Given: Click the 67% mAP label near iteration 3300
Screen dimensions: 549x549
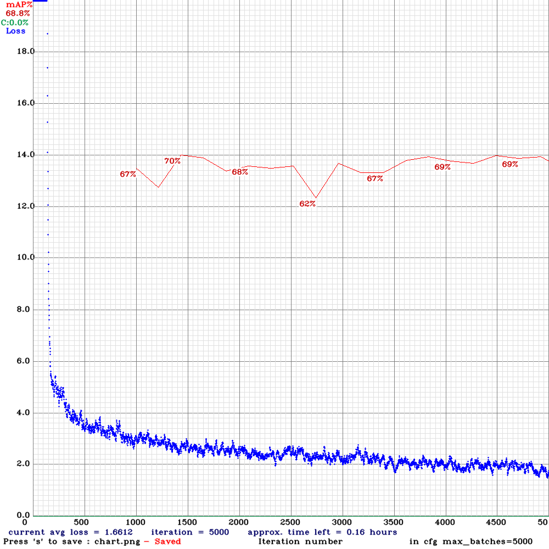Looking at the screenshot, I should [375, 178].
